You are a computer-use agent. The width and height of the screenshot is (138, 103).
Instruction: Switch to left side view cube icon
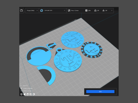[x=31, y=94]
